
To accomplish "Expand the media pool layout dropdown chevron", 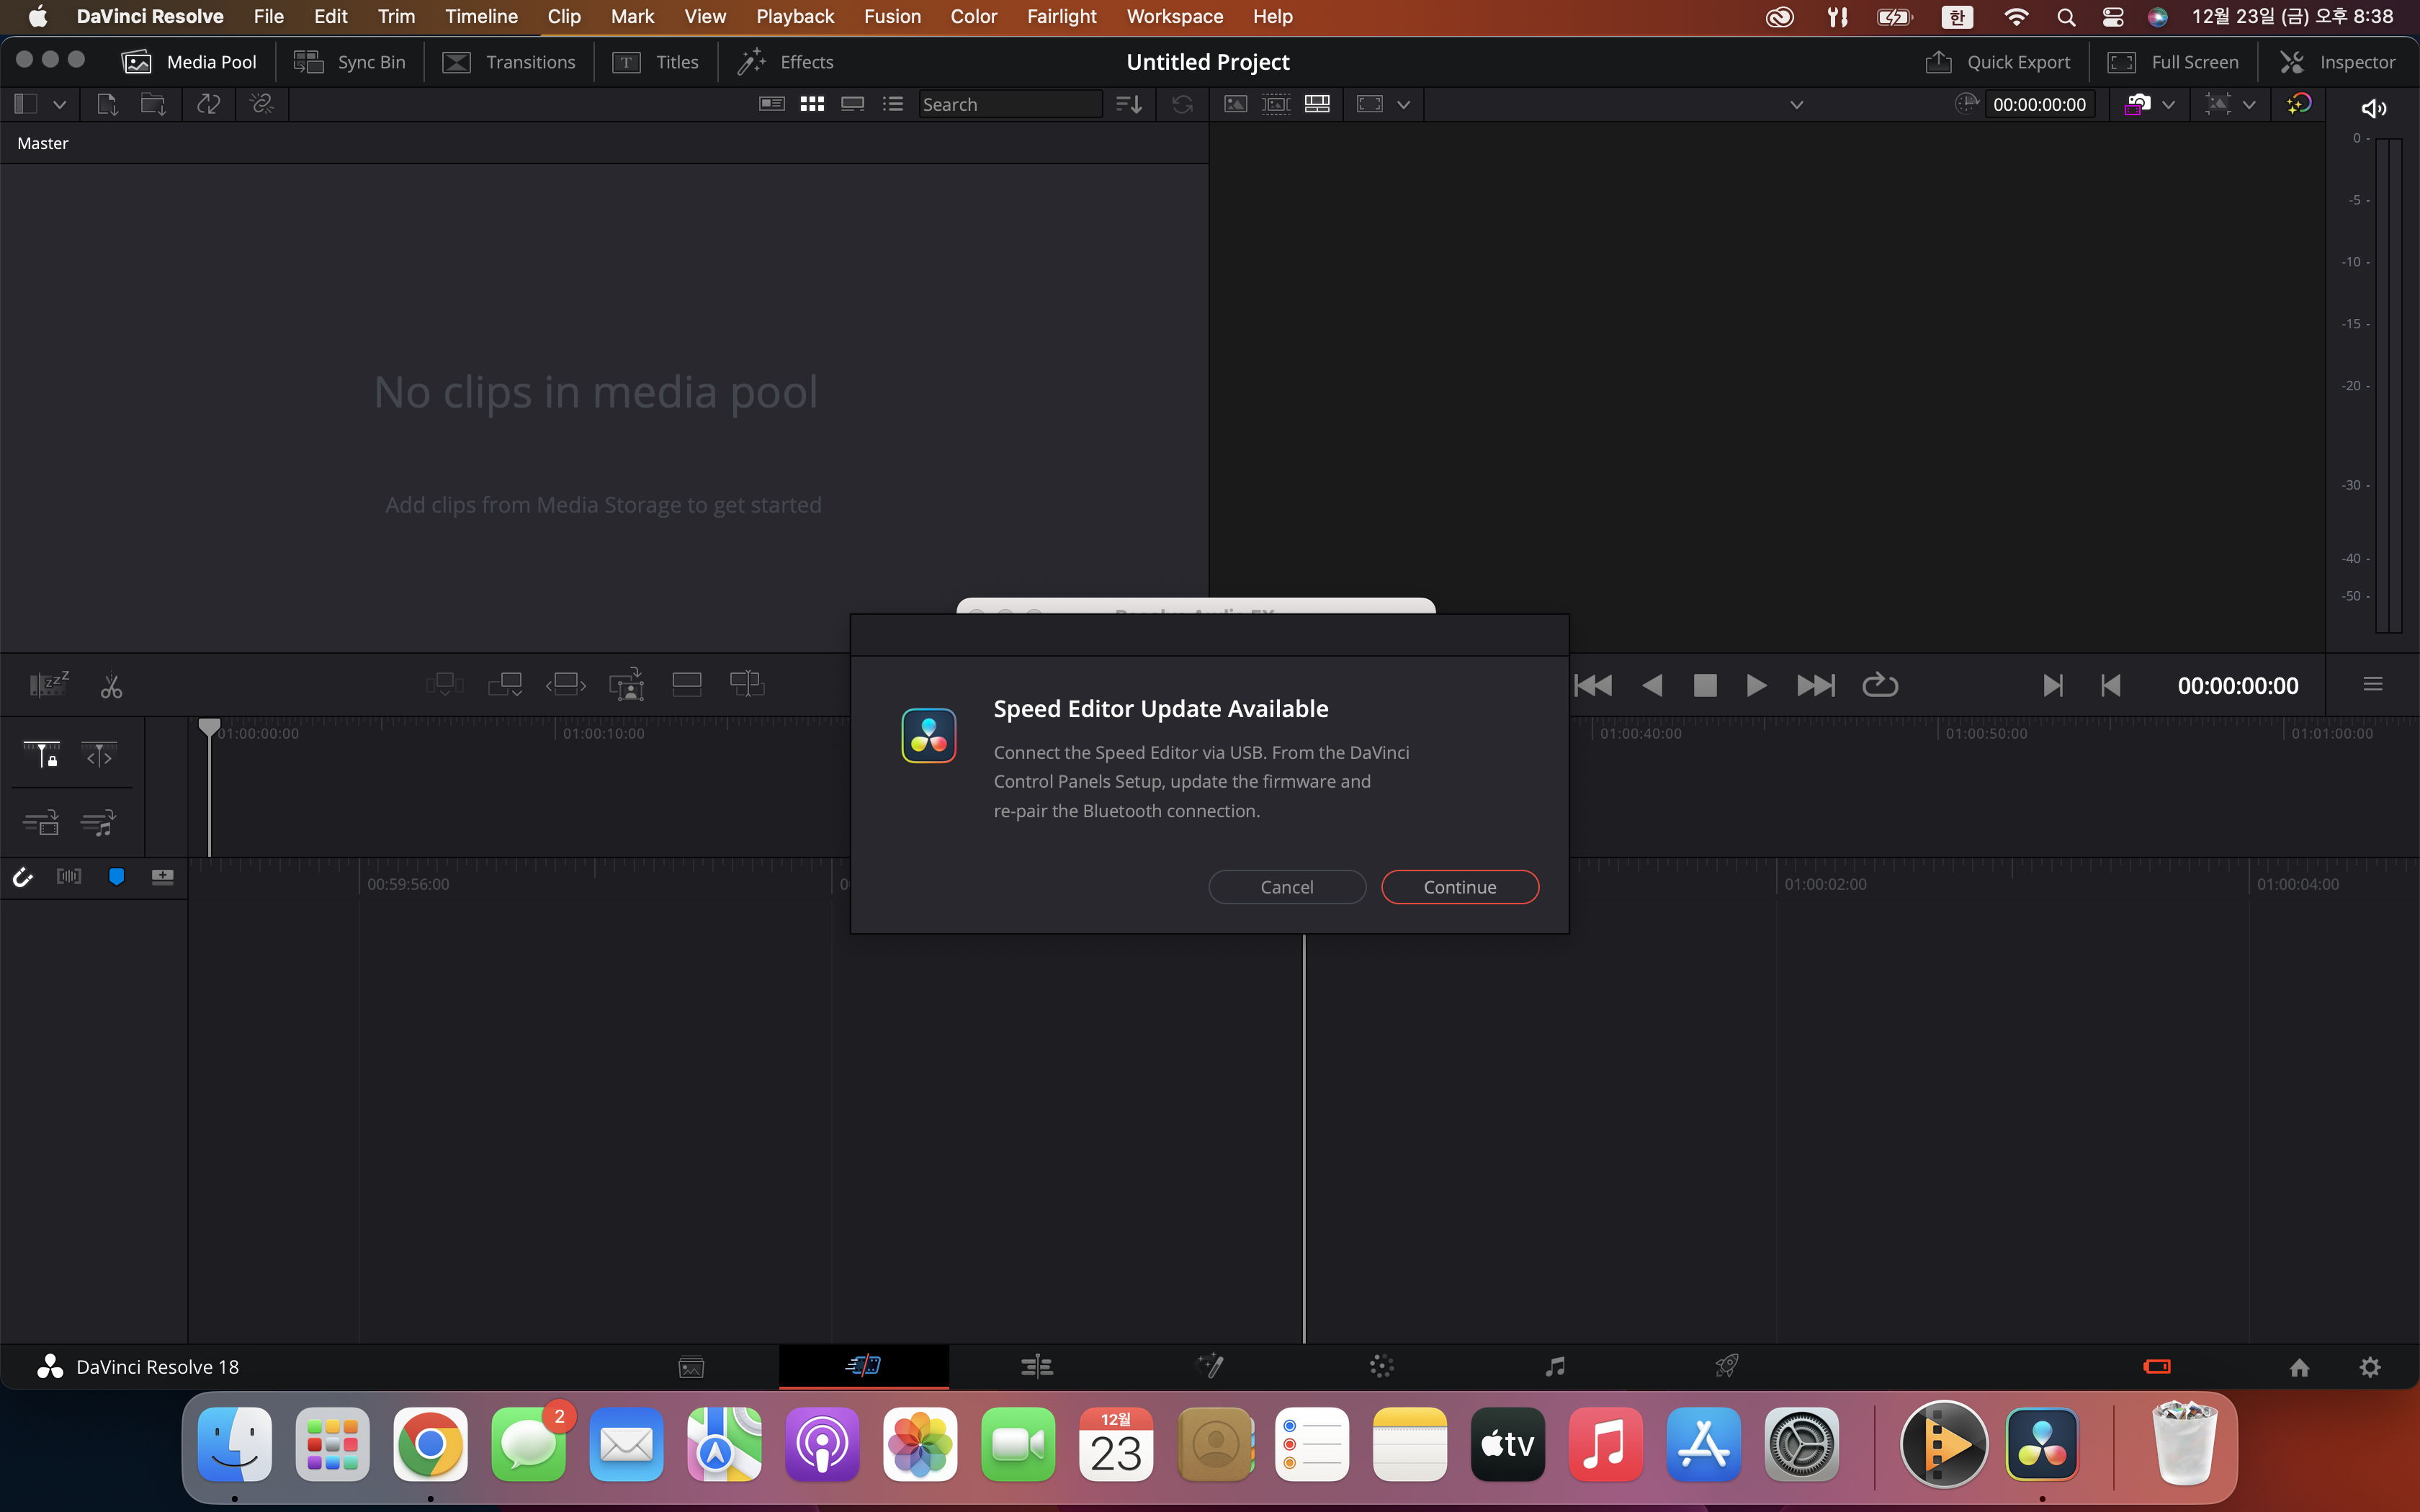I will pos(59,104).
